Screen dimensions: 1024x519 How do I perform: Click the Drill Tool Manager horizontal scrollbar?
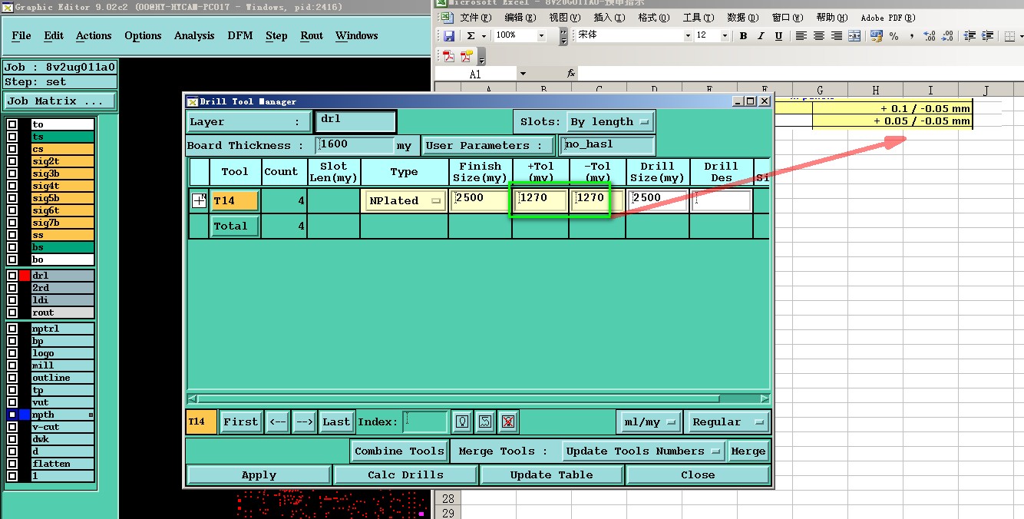click(x=479, y=398)
